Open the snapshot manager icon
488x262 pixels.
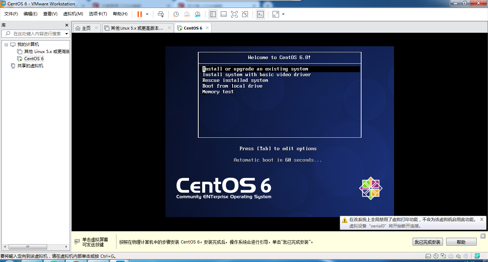tap(198, 14)
